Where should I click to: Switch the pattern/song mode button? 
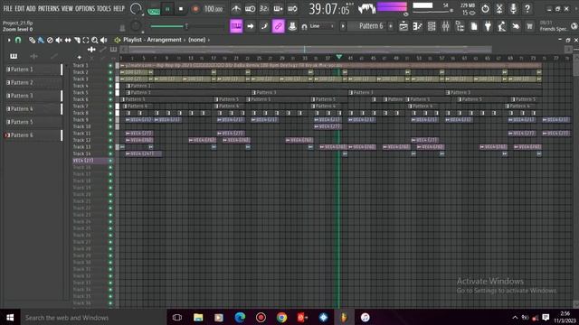[x=154, y=10]
